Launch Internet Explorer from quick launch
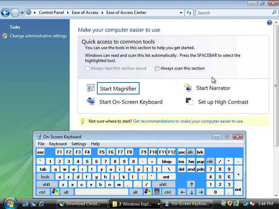This screenshot has height=209, width=279. click(42, 204)
